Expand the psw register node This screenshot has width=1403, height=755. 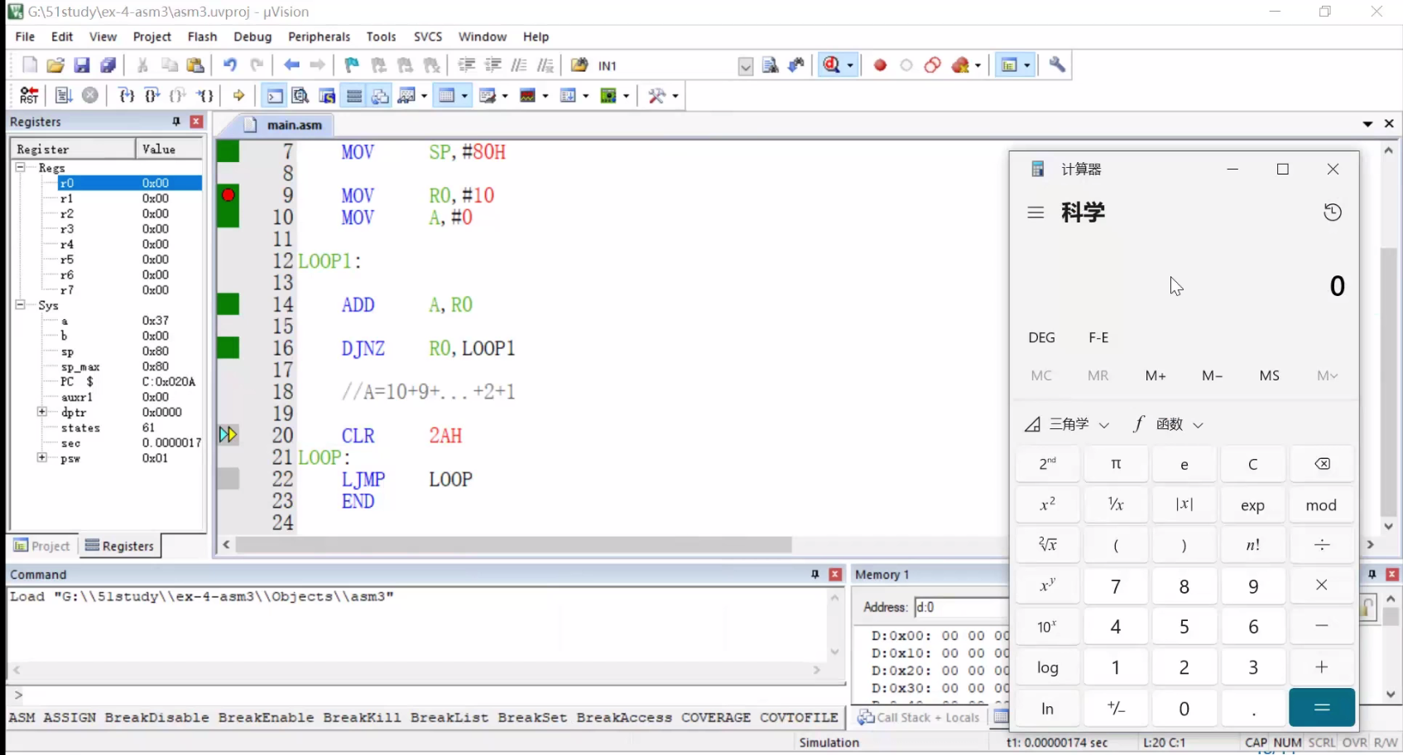[x=41, y=457]
